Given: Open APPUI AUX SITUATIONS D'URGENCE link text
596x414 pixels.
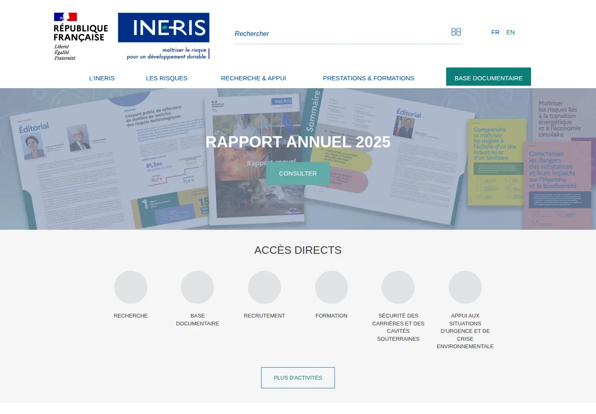Looking at the screenshot, I should coord(465,331).
